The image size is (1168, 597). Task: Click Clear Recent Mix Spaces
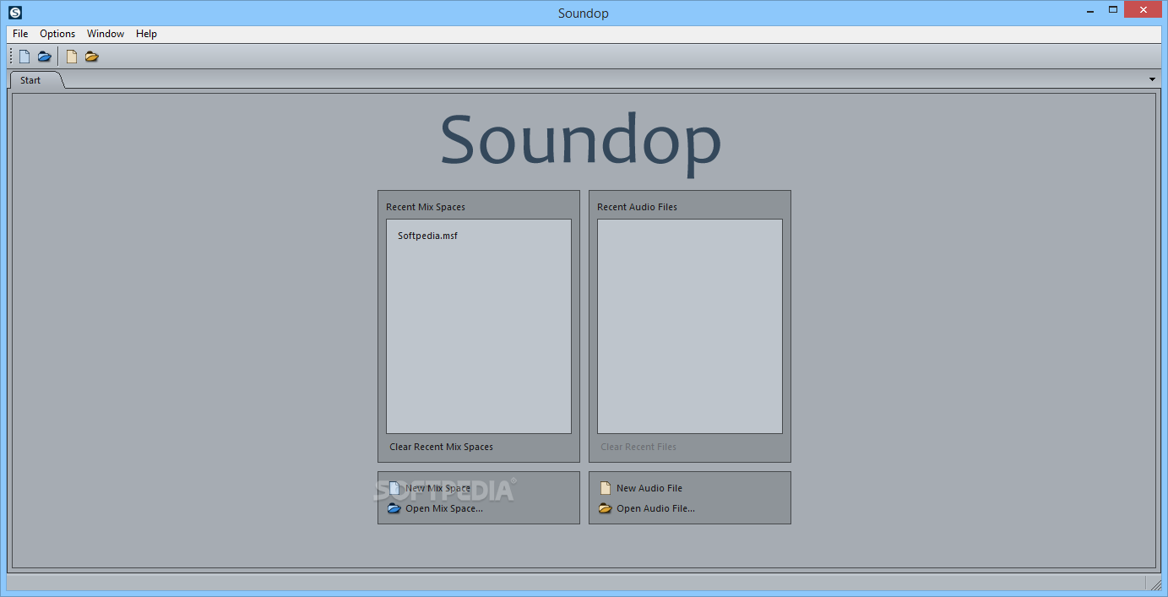click(441, 447)
